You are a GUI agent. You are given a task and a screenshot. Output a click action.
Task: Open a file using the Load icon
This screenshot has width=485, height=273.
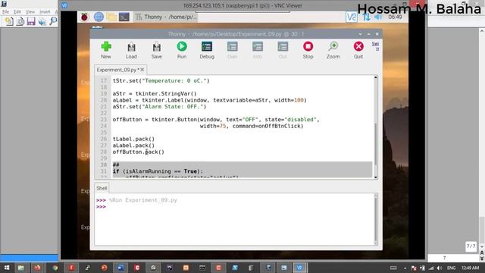pos(131,50)
